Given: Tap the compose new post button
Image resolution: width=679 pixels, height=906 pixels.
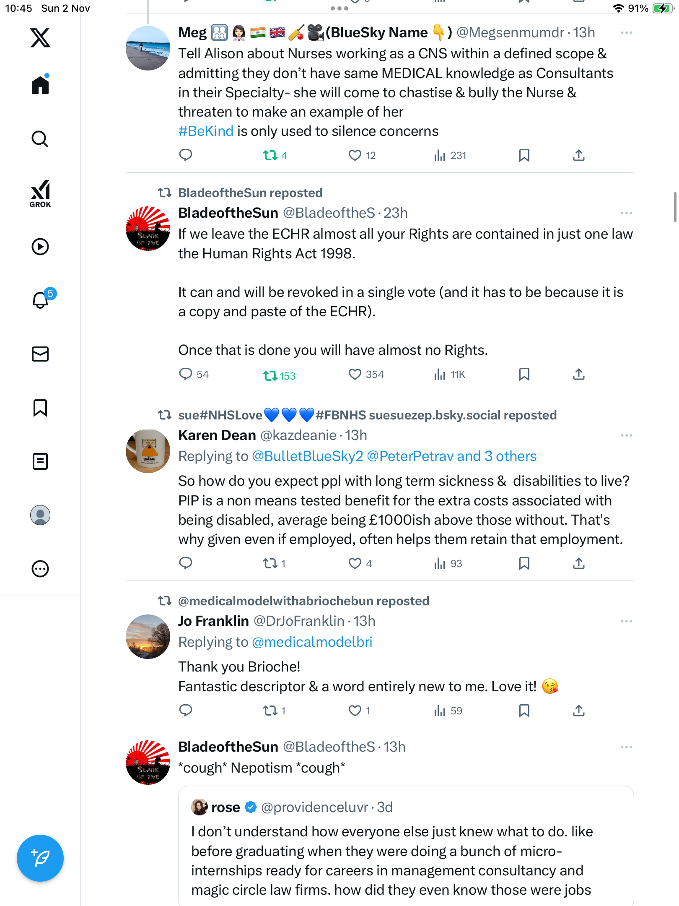Looking at the screenshot, I should coord(40,858).
